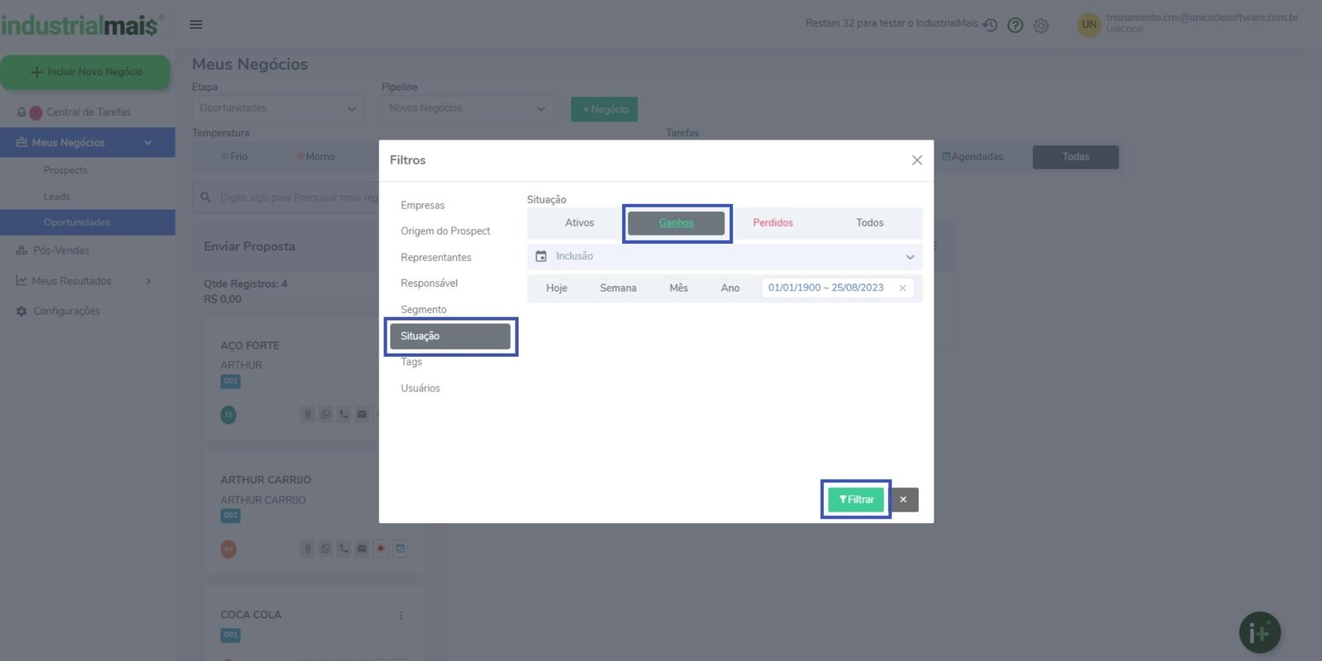
Task: Open the Pipeline Novos Negócios dropdown
Action: (467, 108)
